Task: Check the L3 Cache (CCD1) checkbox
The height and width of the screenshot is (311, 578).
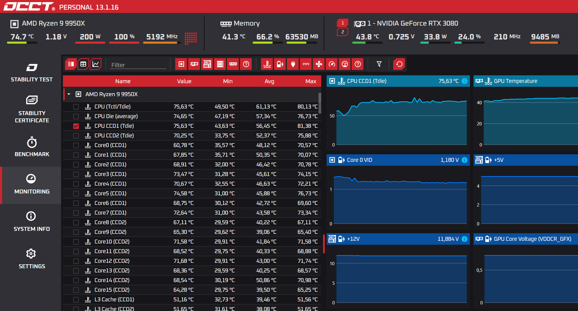Action: click(76, 300)
